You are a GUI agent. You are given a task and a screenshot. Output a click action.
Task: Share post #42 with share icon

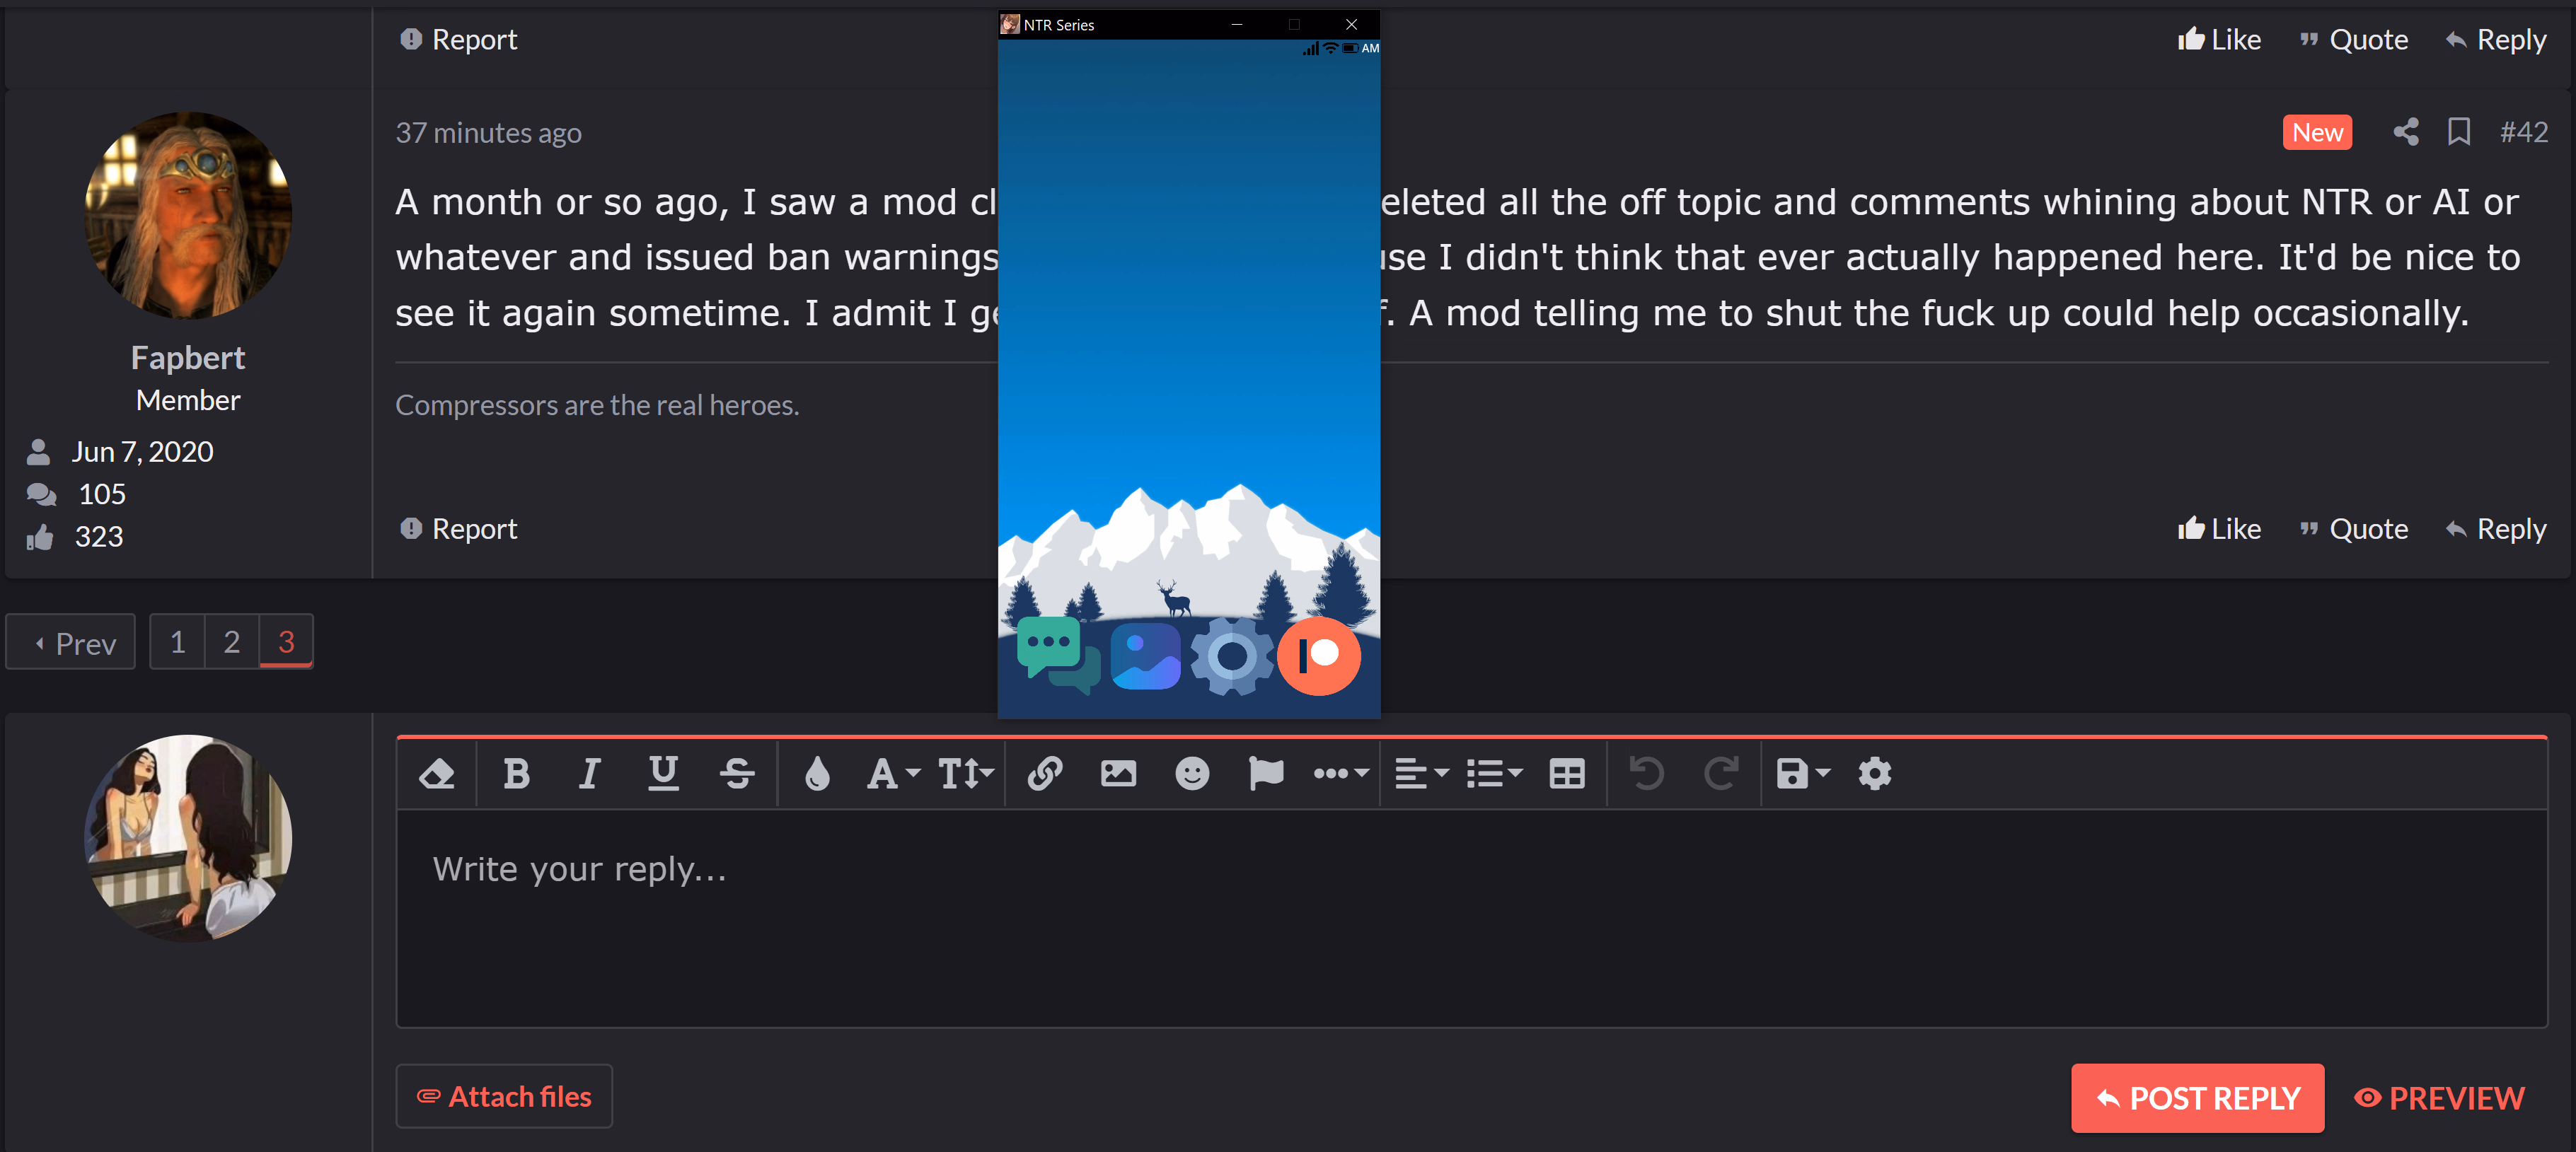click(2405, 132)
